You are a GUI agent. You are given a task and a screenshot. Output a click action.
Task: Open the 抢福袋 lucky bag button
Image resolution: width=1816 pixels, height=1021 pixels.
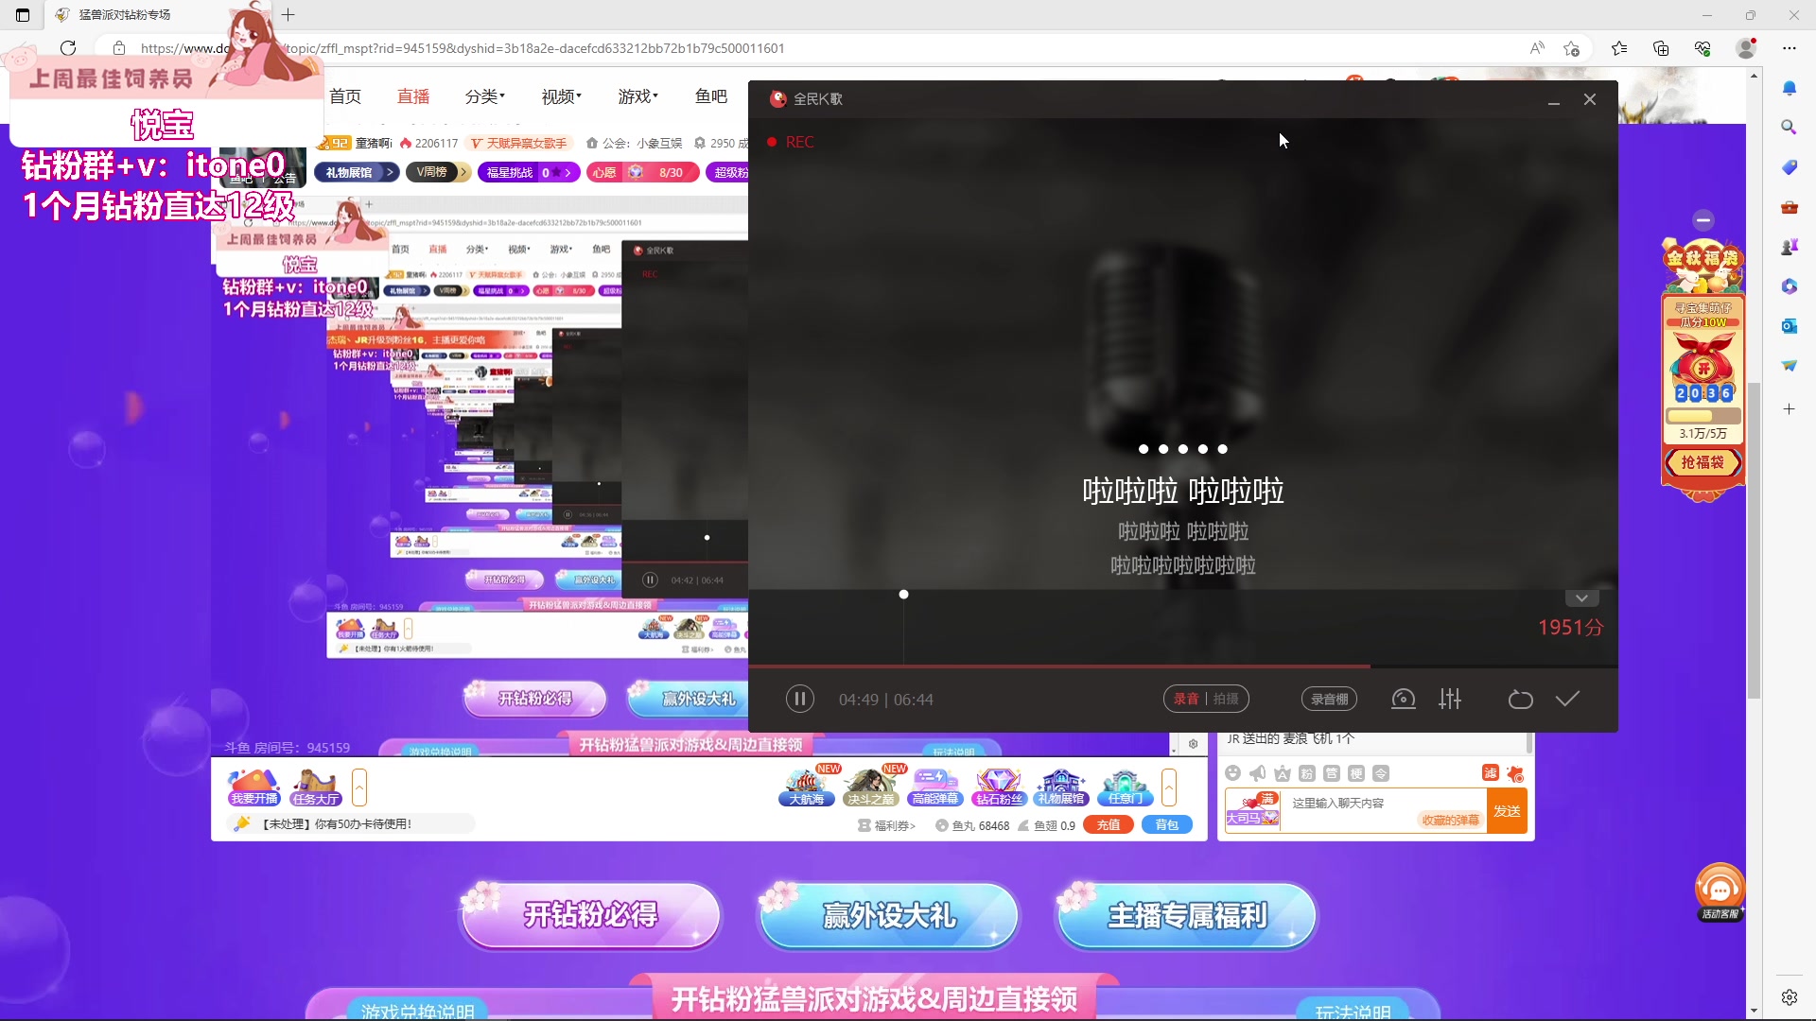[x=1703, y=462]
